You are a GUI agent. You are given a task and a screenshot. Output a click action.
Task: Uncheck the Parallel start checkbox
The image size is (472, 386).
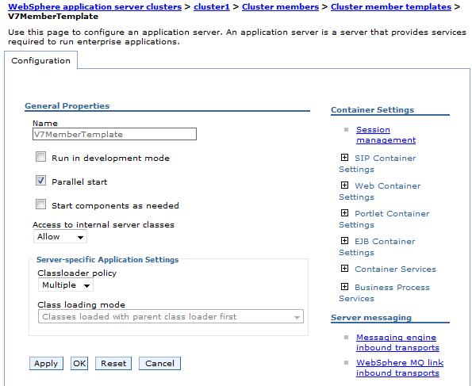(40, 181)
